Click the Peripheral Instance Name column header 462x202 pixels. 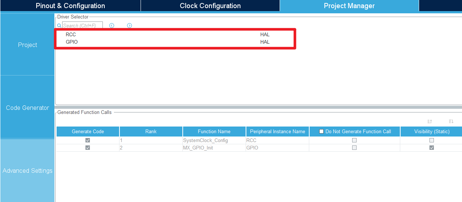point(277,131)
